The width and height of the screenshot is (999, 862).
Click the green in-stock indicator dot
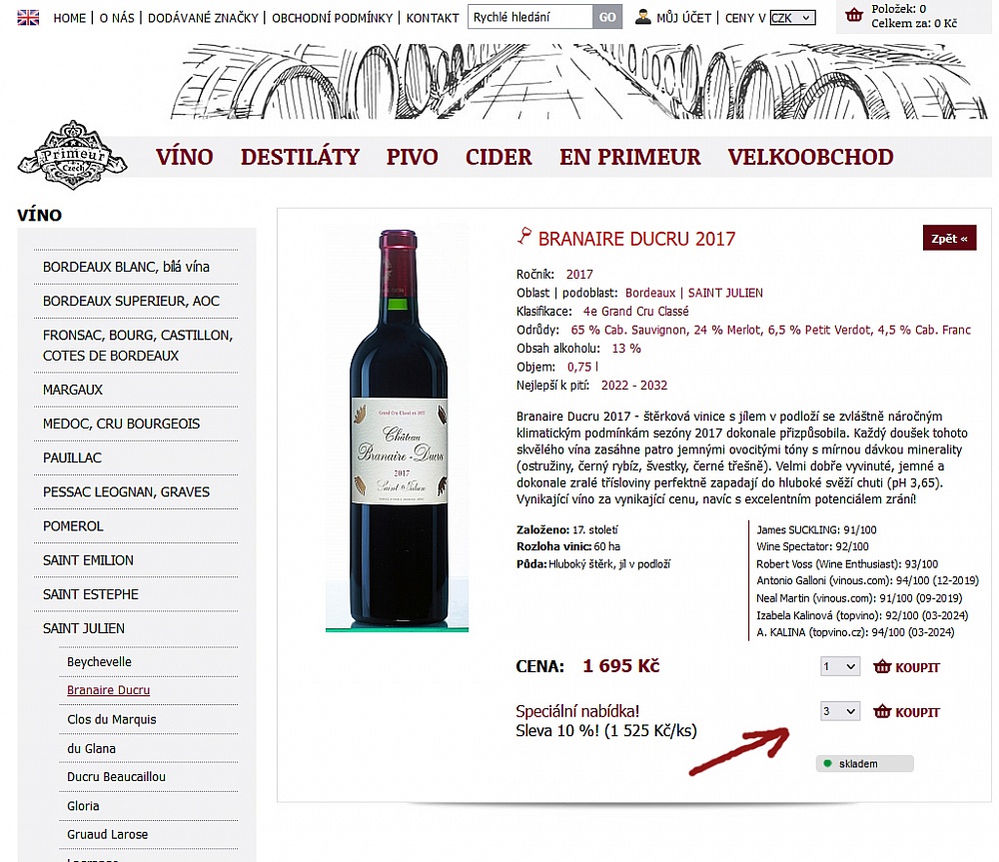827,763
